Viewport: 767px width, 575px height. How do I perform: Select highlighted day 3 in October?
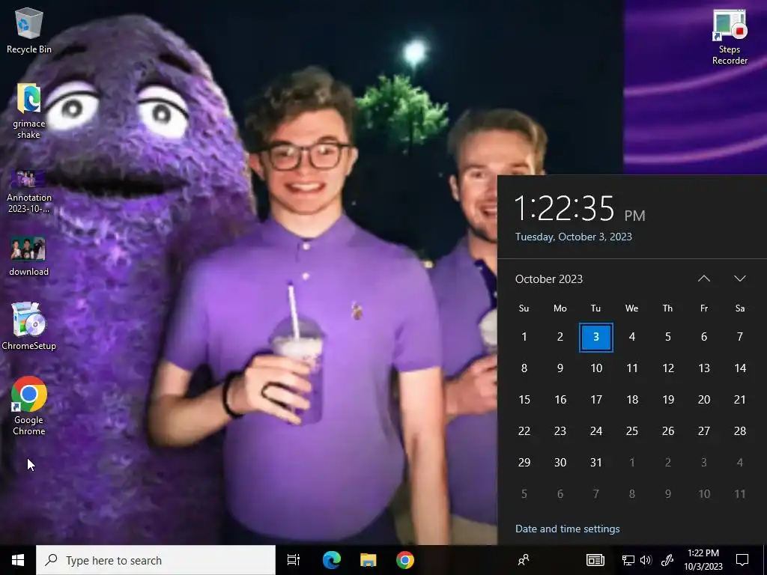tap(595, 337)
